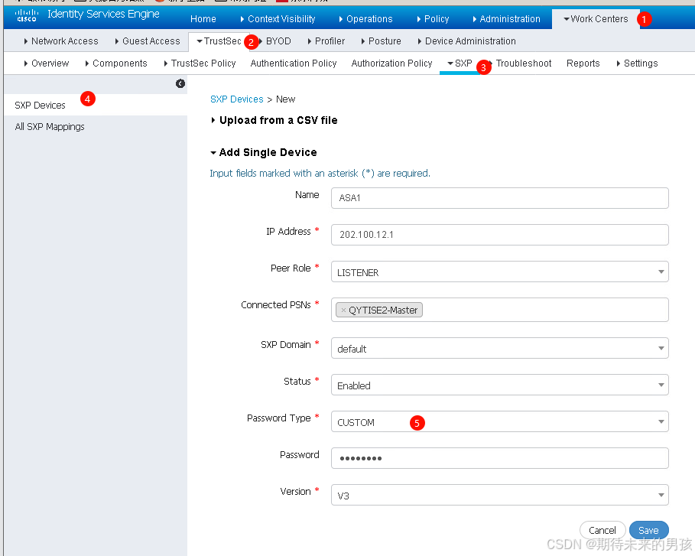Click the Identity Services Engine title

coord(103,15)
